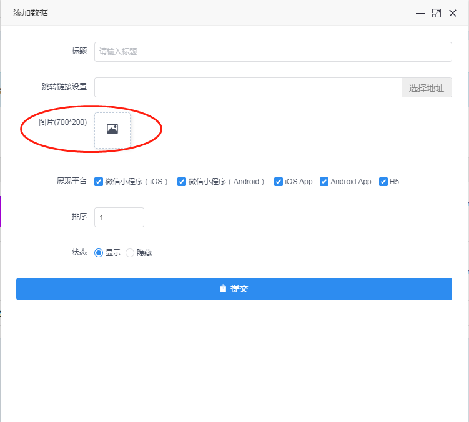The height and width of the screenshot is (422, 469).
Task: Minimize the 添加数据 dialog
Action: tap(420, 14)
